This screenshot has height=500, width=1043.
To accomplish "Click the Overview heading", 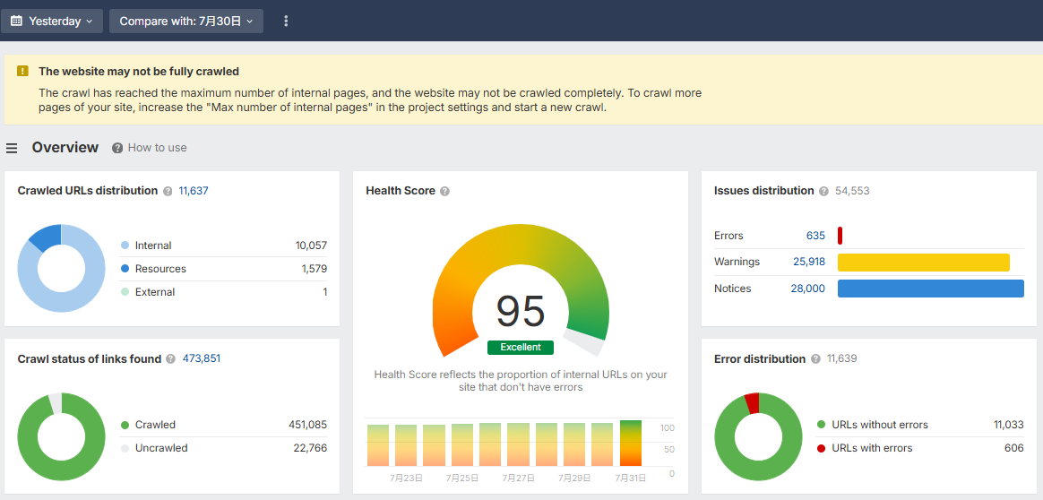I will (65, 147).
